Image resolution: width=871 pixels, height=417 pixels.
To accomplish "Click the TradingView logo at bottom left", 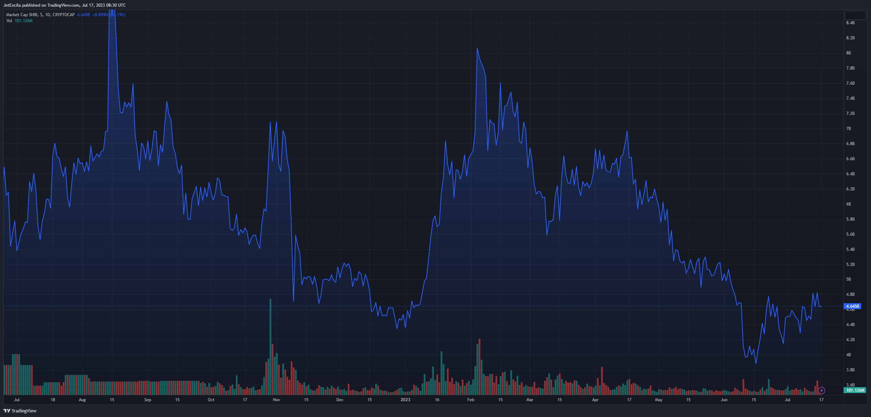I will pos(20,411).
